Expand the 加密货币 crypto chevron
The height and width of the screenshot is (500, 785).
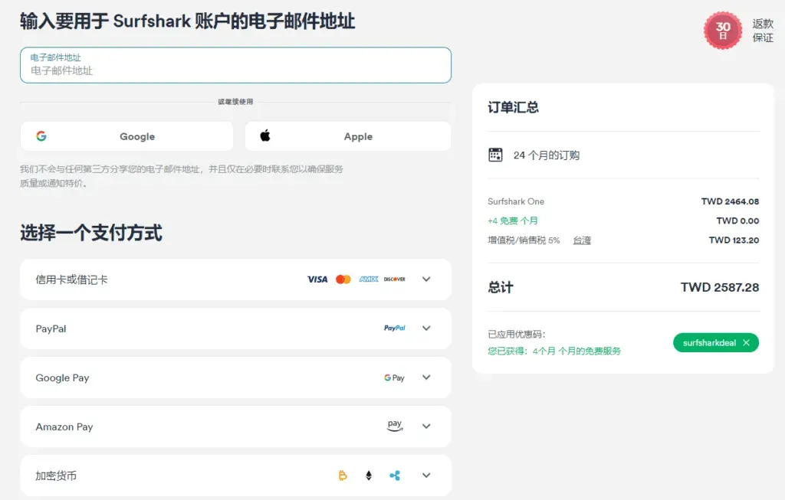(x=426, y=475)
